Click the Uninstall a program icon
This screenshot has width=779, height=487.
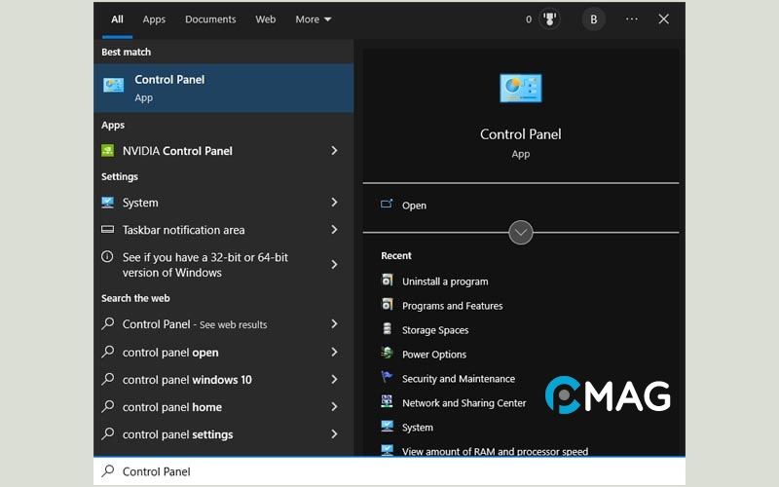click(x=388, y=281)
